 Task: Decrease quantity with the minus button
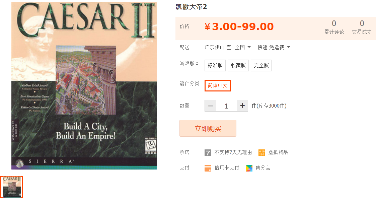pos(210,106)
